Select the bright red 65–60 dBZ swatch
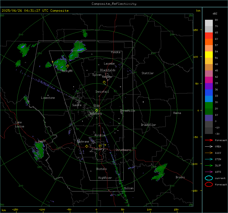The width and height of the screenshot is (228, 213). pyautogui.click(x=209, y=36)
